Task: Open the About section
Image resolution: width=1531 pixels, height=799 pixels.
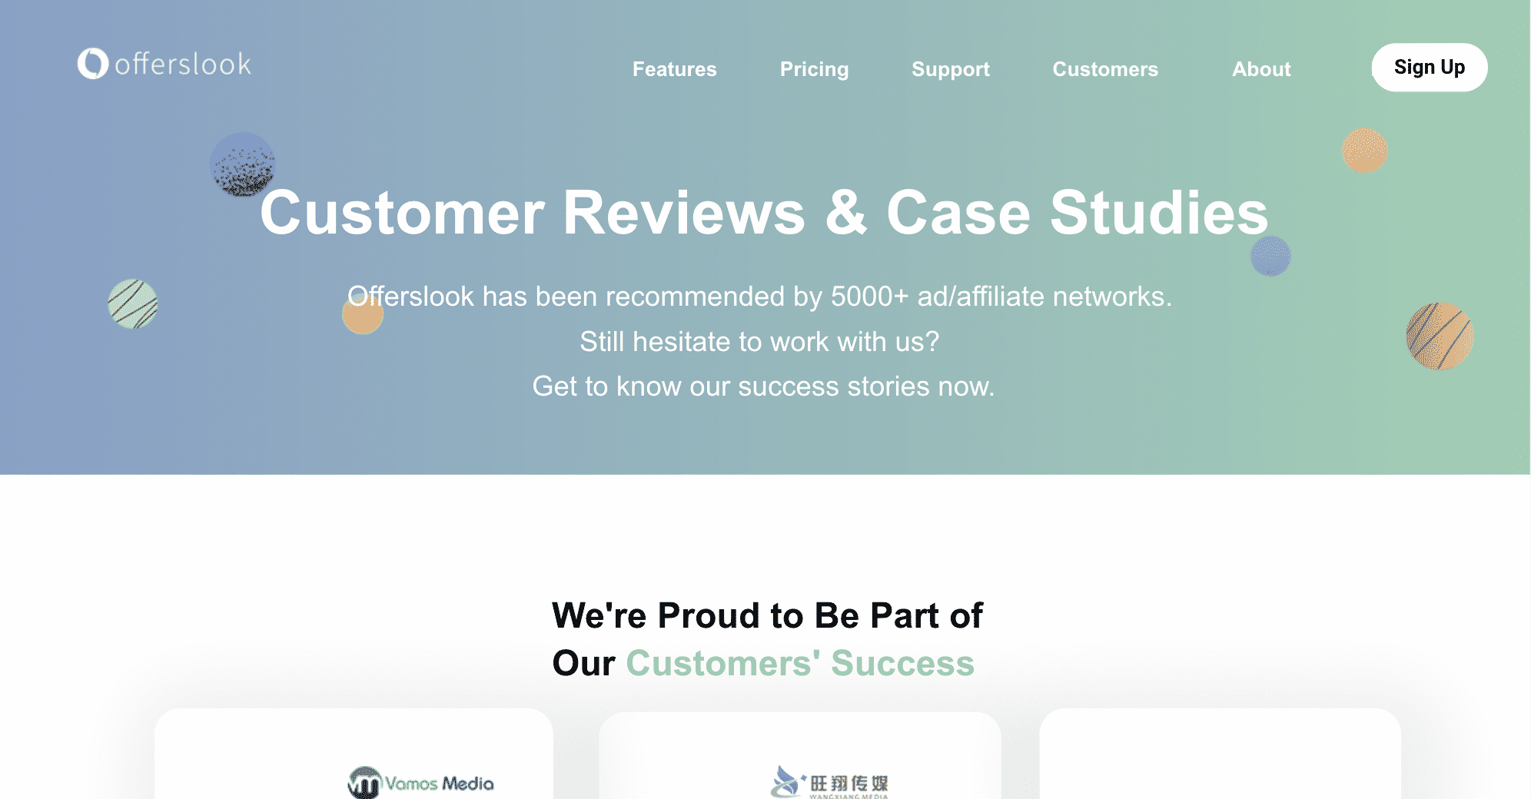Action: [1261, 69]
